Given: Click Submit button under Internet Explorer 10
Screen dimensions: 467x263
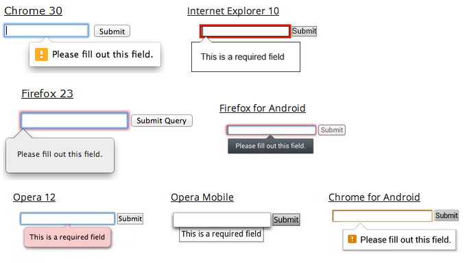Looking at the screenshot, I should pyautogui.click(x=304, y=31).
